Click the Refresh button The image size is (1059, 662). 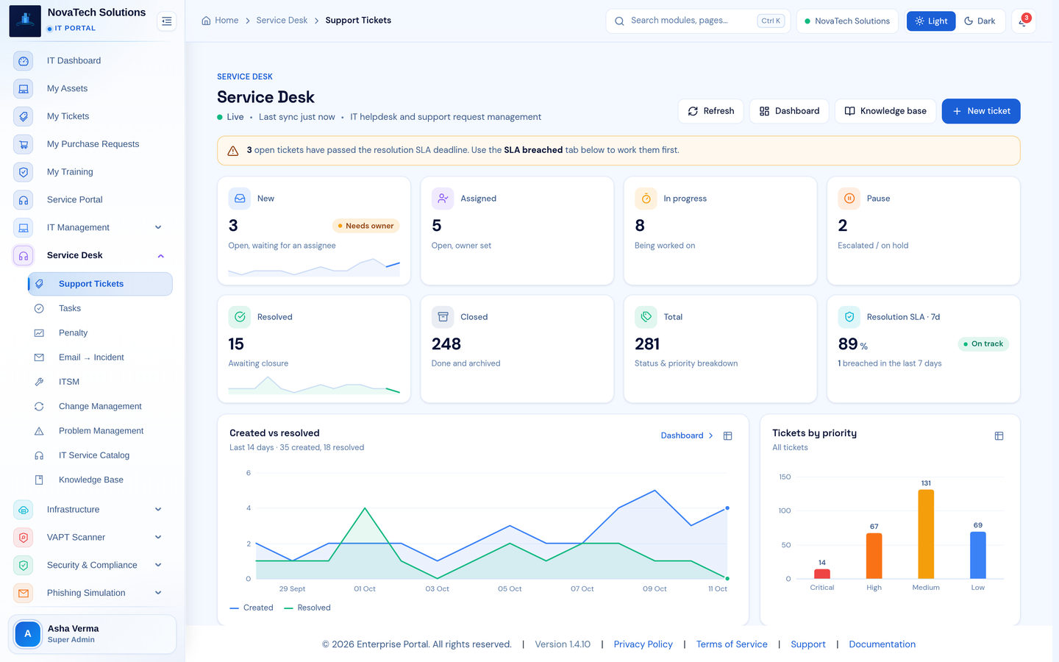tap(710, 111)
